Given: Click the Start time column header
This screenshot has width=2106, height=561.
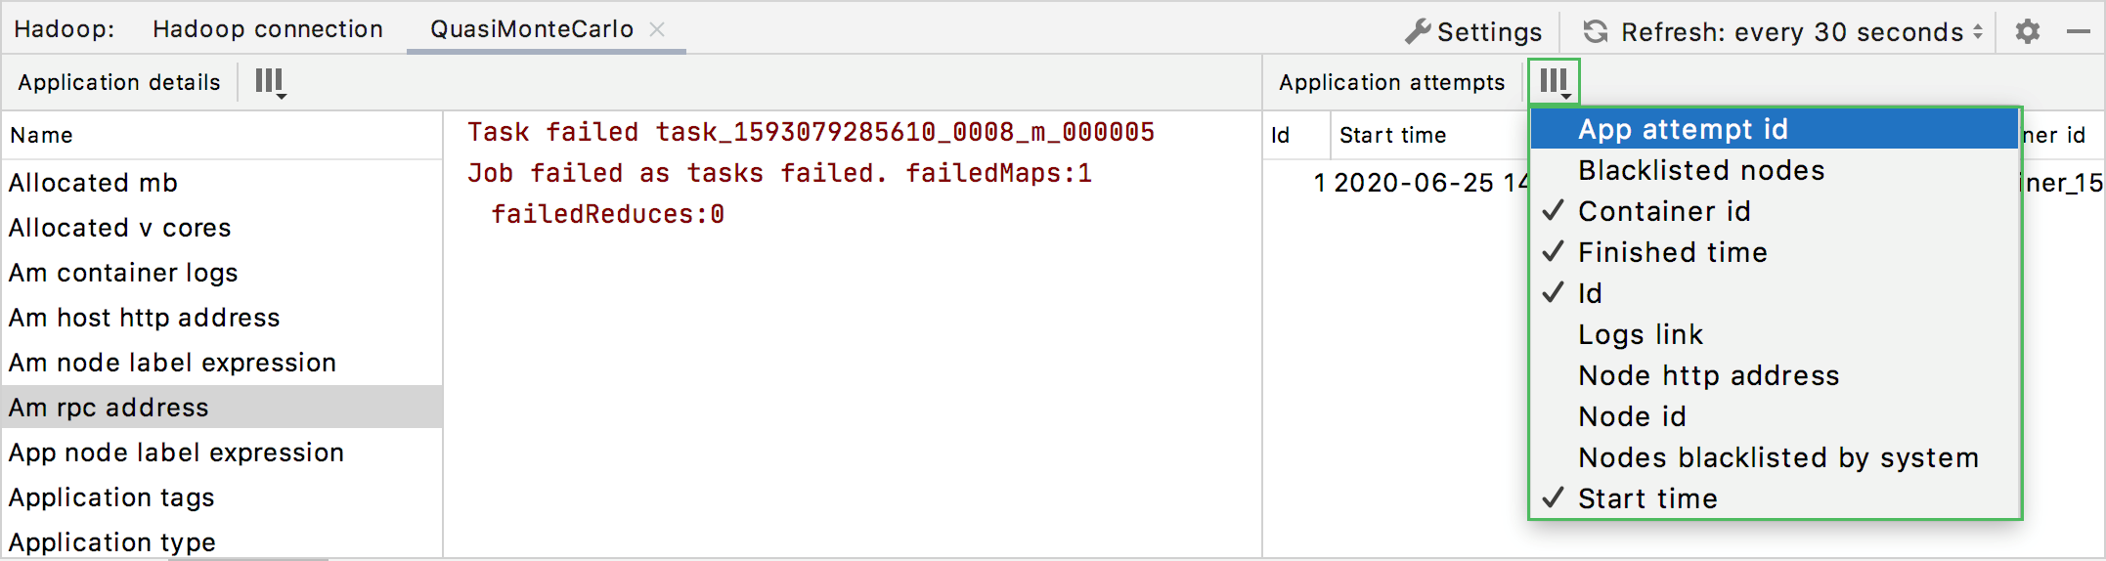Looking at the screenshot, I should pos(1392,135).
